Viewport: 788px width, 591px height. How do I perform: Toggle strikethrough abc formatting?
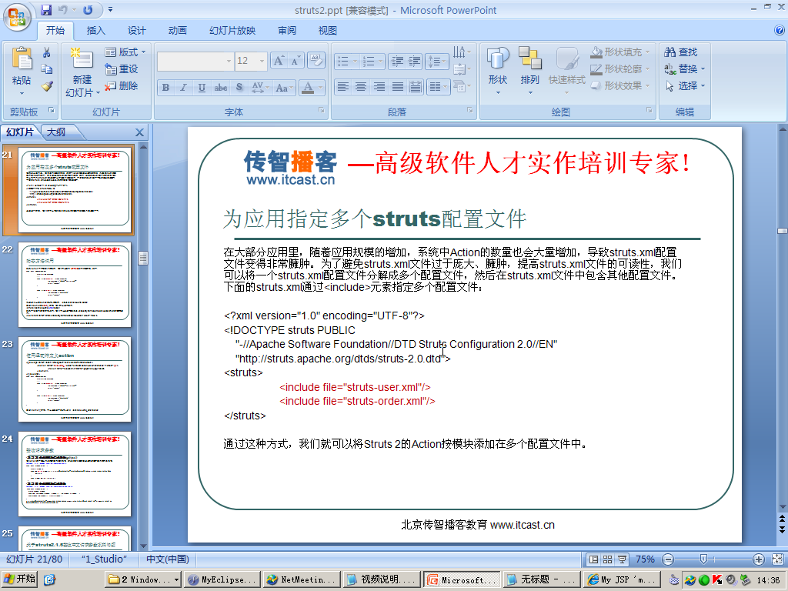[x=220, y=88]
